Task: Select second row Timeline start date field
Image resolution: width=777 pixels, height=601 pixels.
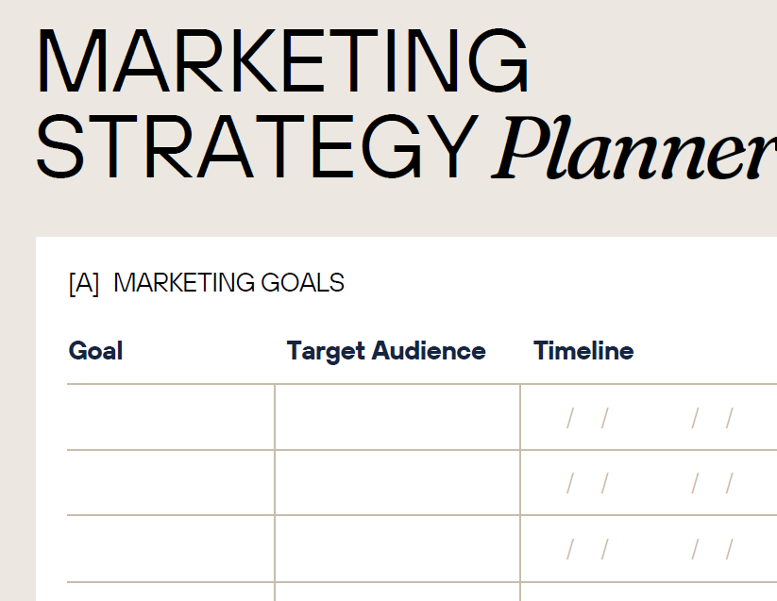Action: pos(587,484)
